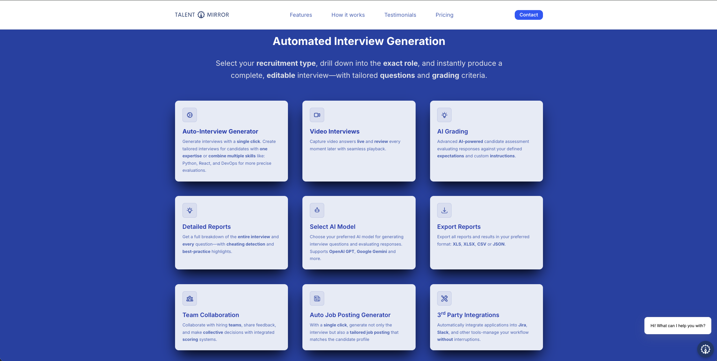
Task: Click the Auto-Interview Generator gear icon
Action: point(189,114)
